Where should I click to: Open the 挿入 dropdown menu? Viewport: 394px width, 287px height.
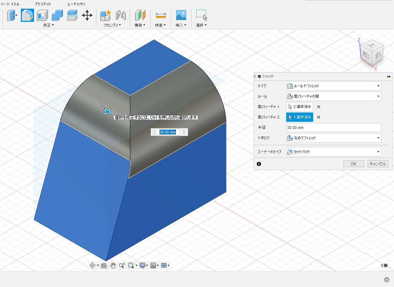point(181,25)
